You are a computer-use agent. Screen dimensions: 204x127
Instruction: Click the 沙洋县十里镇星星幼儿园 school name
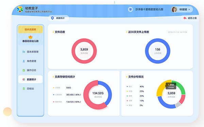point(149,10)
